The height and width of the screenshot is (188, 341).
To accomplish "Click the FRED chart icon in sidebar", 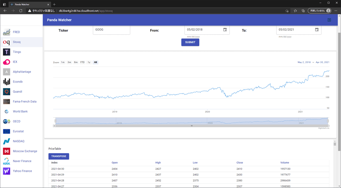I will [7, 32].
